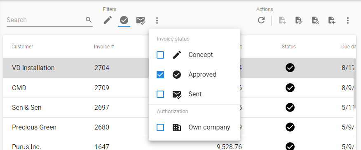The height and width of the screenshot is (150, 361).
Task: Click invoice number 2704
Action: 102,68
